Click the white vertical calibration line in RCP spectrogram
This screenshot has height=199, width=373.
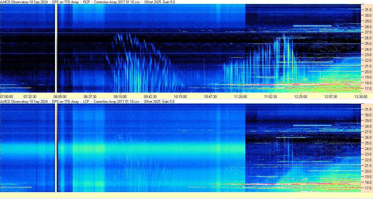pos(56,48)
